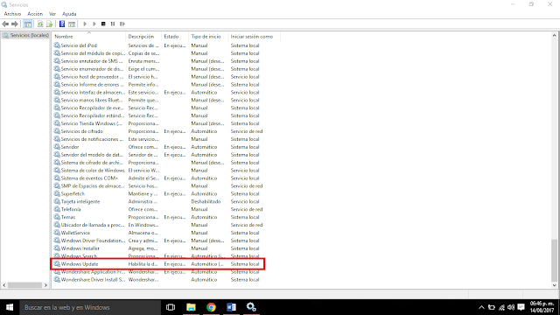This screenshot has height=315, width=560.
Task: Refresh the services list
Action: (40, 24)
